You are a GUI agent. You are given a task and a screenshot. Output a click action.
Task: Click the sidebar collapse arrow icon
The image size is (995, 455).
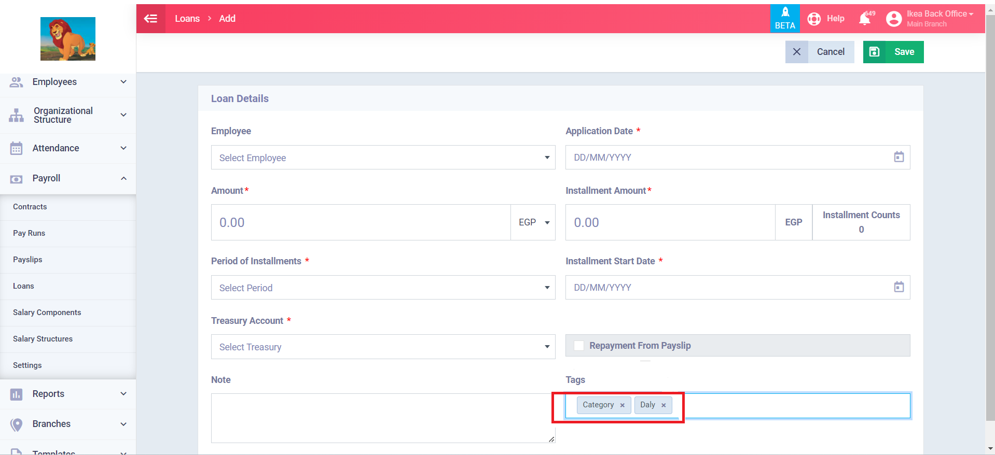tap(150, 19)
